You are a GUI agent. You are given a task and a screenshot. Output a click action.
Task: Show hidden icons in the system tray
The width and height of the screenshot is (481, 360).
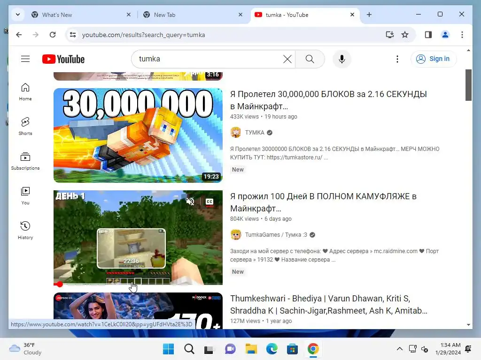coord(399,349)
